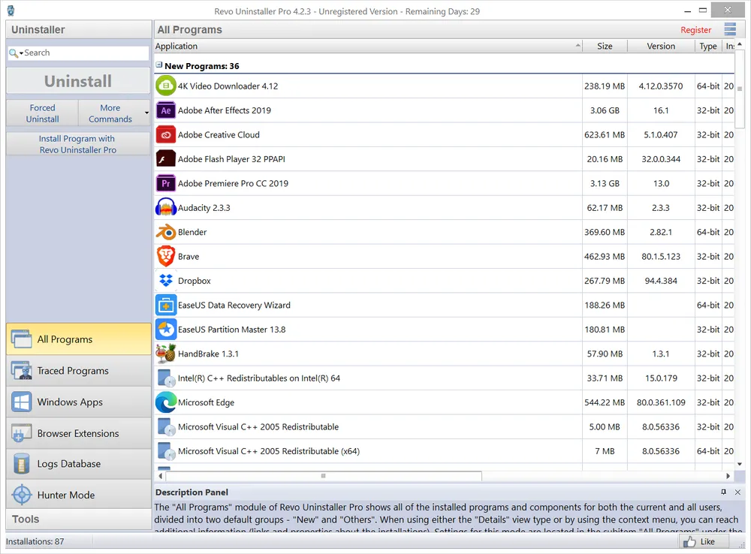Click the Register link
Image resolution: width=751 pixels, height=554 pixels.
[x=695, y=29]
